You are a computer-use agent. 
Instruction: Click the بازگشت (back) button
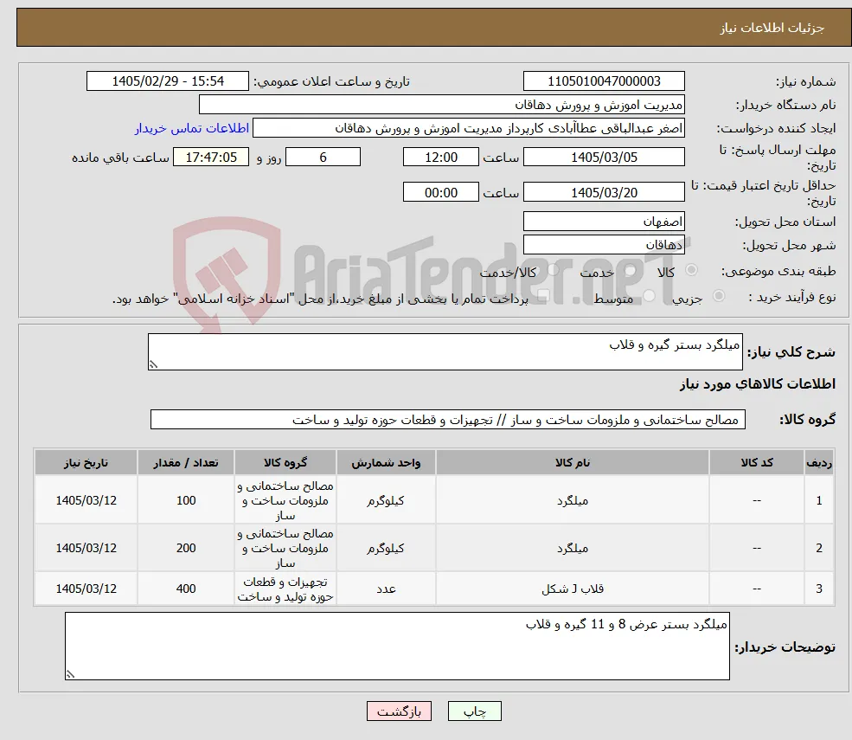click(399, 711)
